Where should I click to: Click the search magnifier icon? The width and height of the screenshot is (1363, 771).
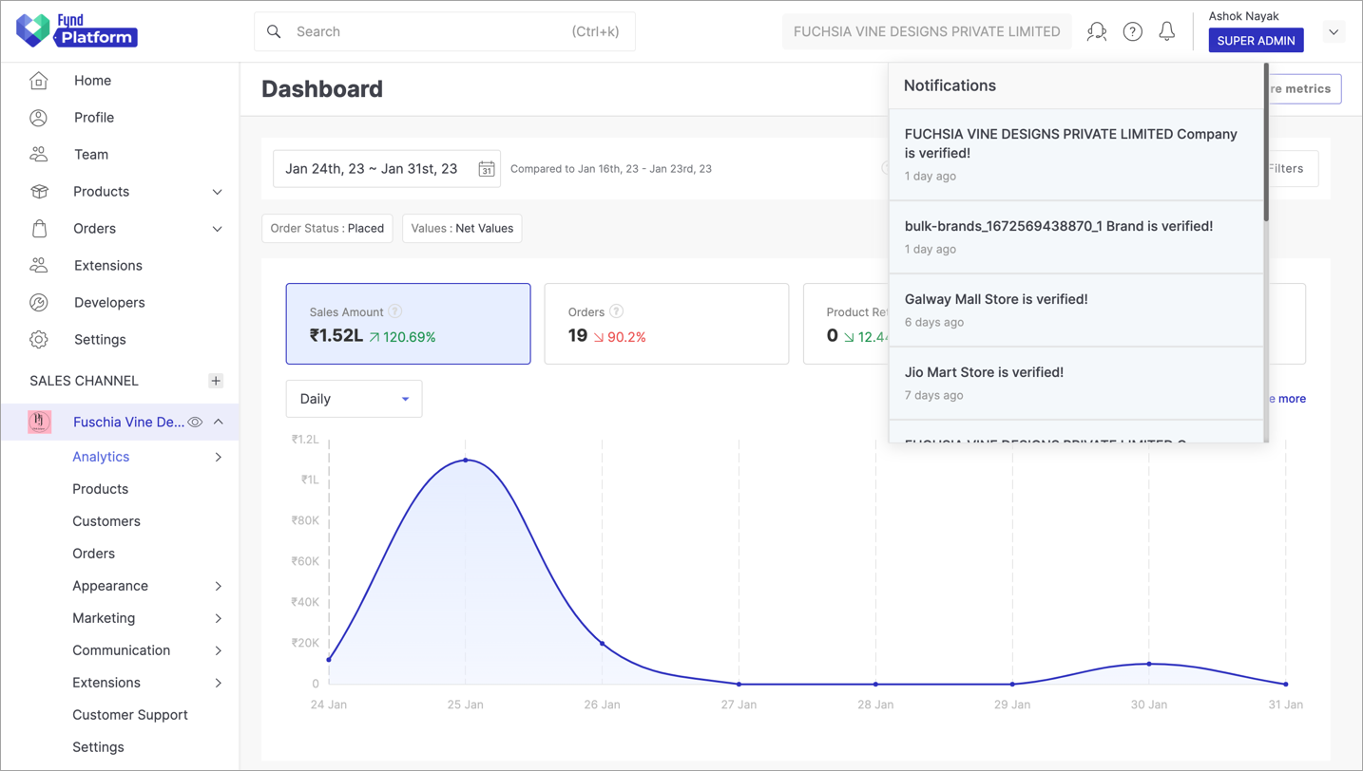(x=274, y=31)
